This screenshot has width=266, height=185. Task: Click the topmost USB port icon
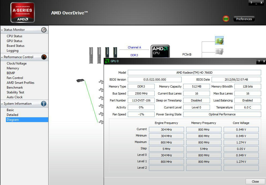101,82
